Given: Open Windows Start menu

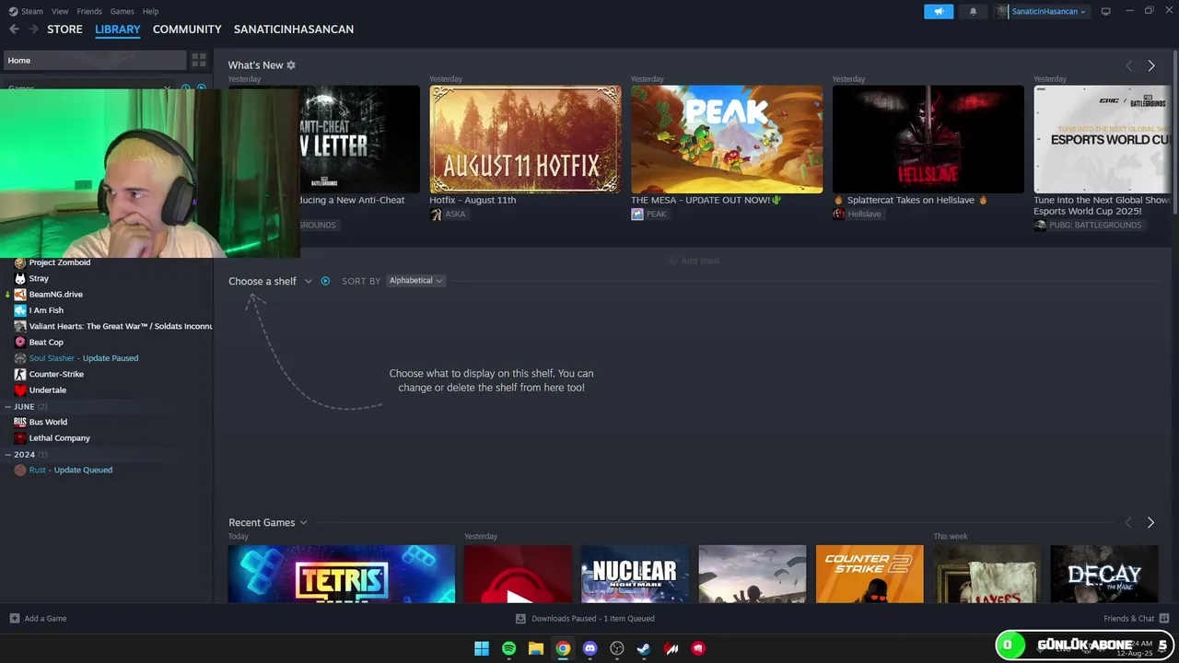Looking at the screenshot, I should tap(481, 648).
